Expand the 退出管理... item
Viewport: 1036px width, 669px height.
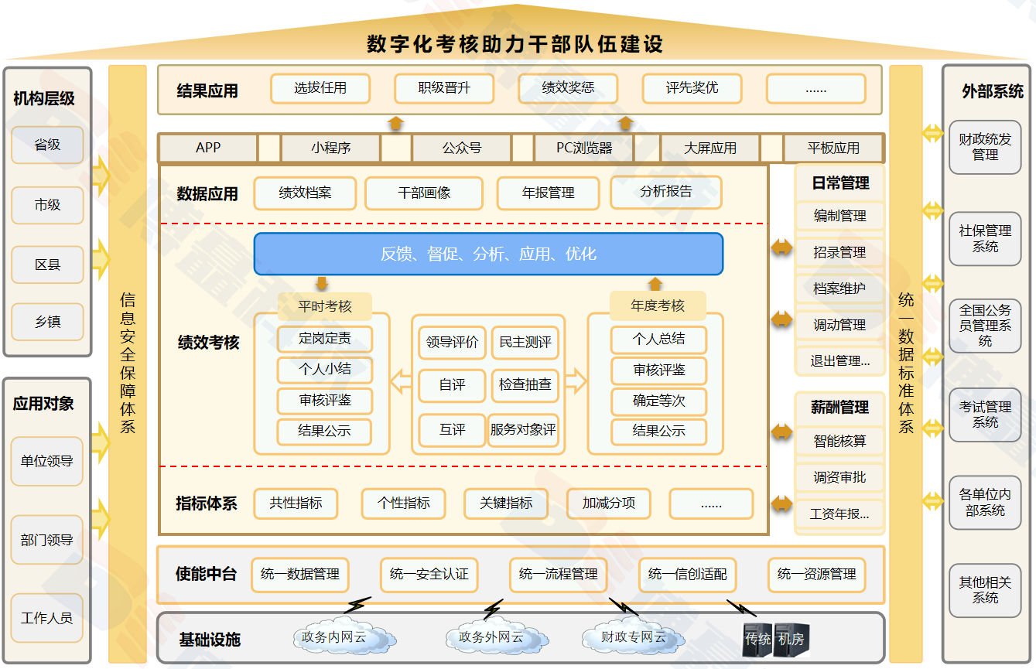click(839, 360)
